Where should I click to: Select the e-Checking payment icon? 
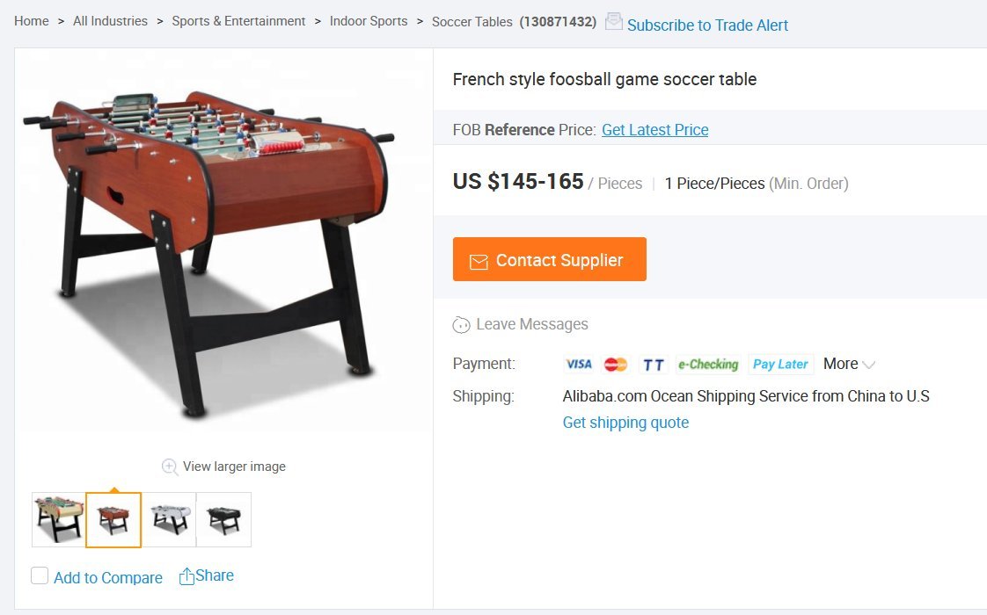tap(708, 364)
